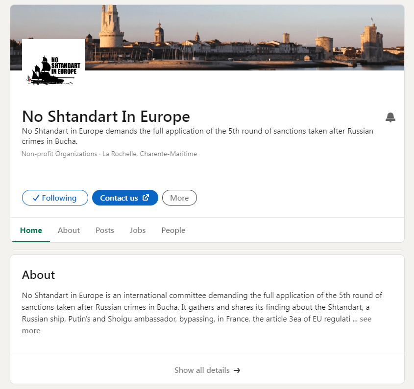The image size is (414, 389).
Task: Open the More options dropdown
Action: click(x=179, y=198)
